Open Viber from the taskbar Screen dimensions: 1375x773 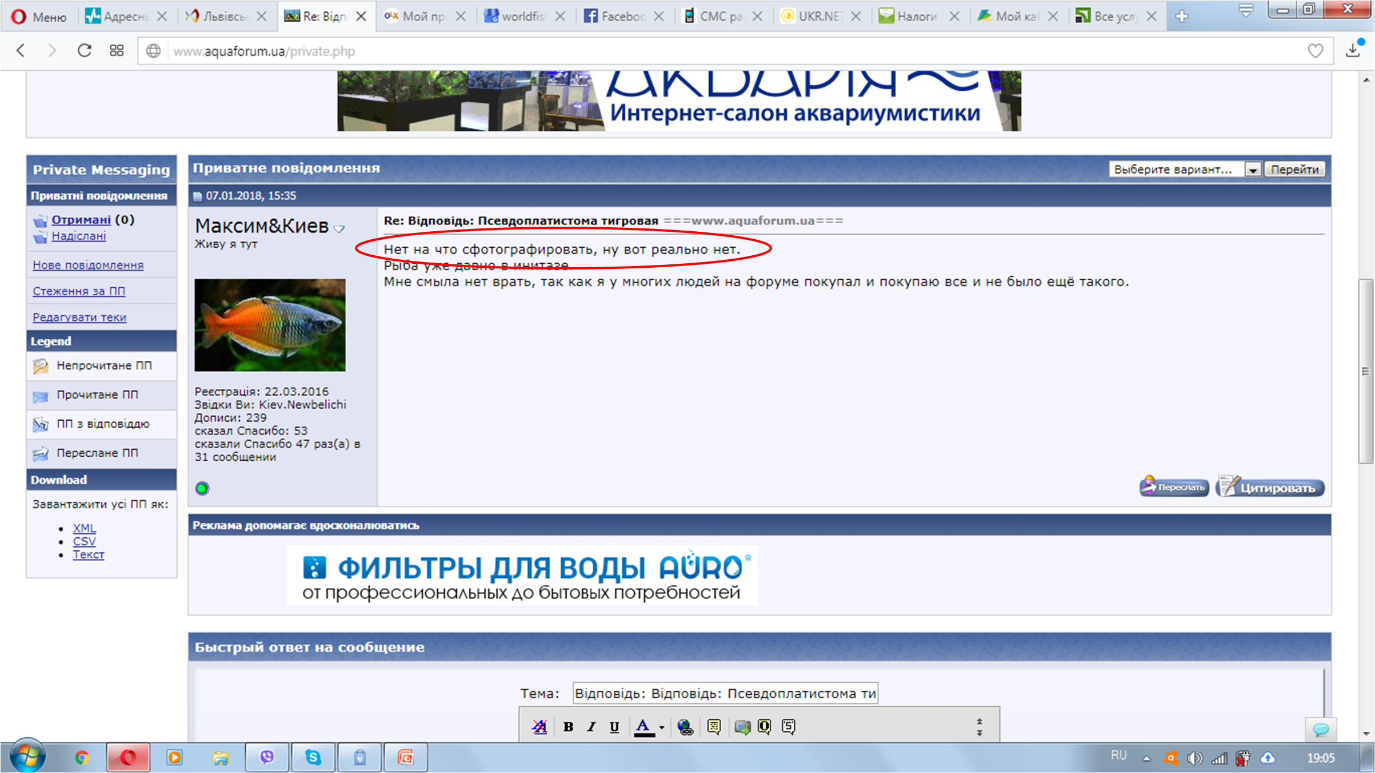click(x=267, y=757)
